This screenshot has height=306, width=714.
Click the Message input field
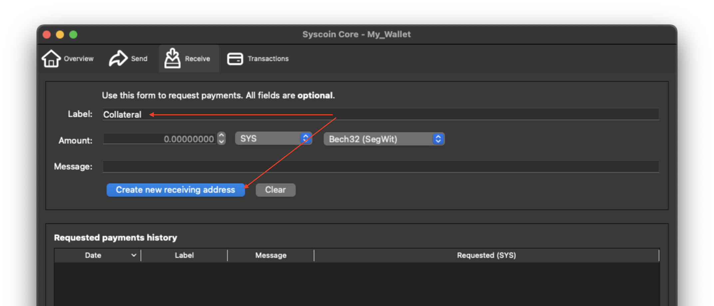pyautogui.click(x=381, y=166)
